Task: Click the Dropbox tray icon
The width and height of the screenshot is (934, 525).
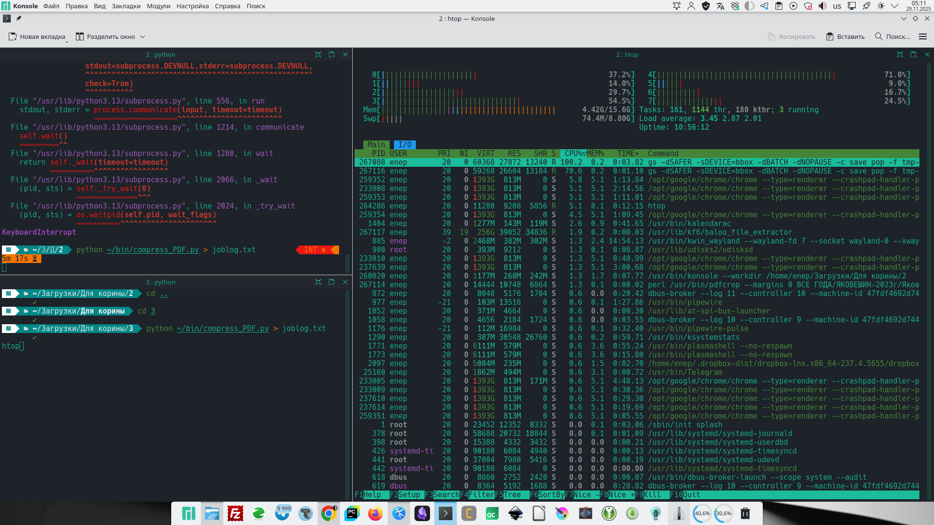Action: point(735,6)
